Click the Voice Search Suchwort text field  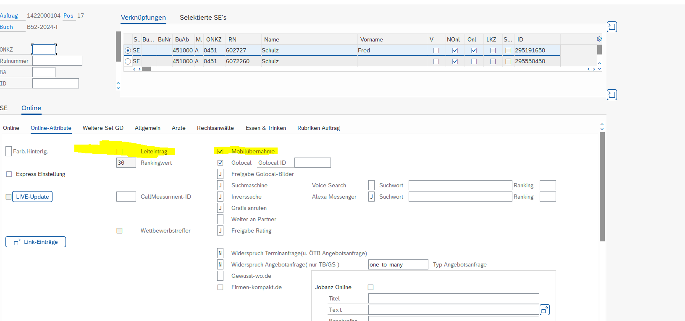click(460, 185)
